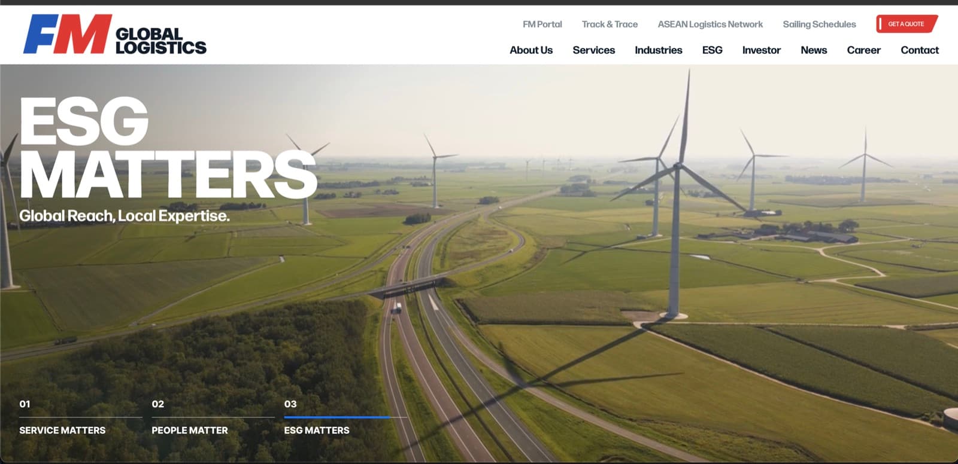Select the 01 Service Matters slide
The height and width of the screenshot is (464, 958).
coord(80,417)
